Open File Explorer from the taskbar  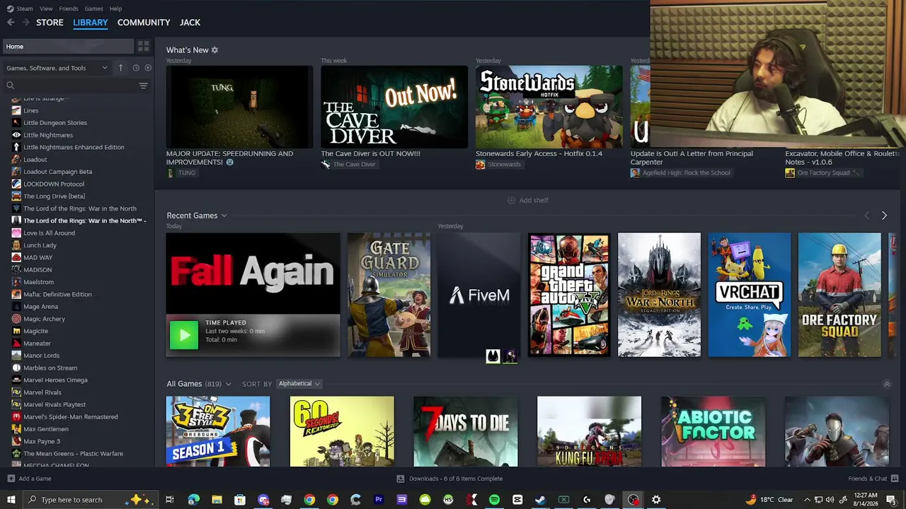pos(217,500)
